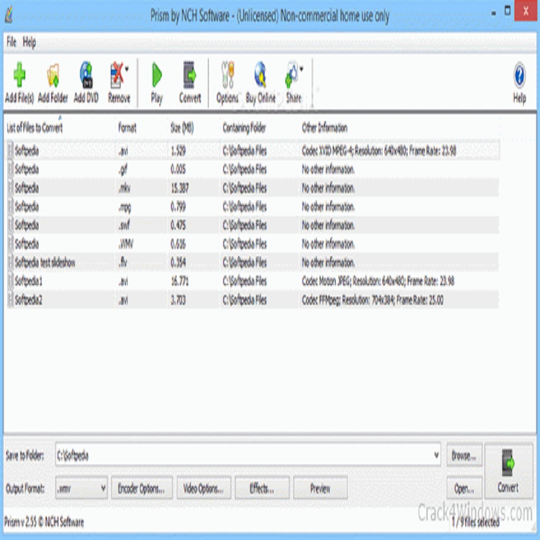
Task: Click the Video Options... button
Action: [204, 488]
